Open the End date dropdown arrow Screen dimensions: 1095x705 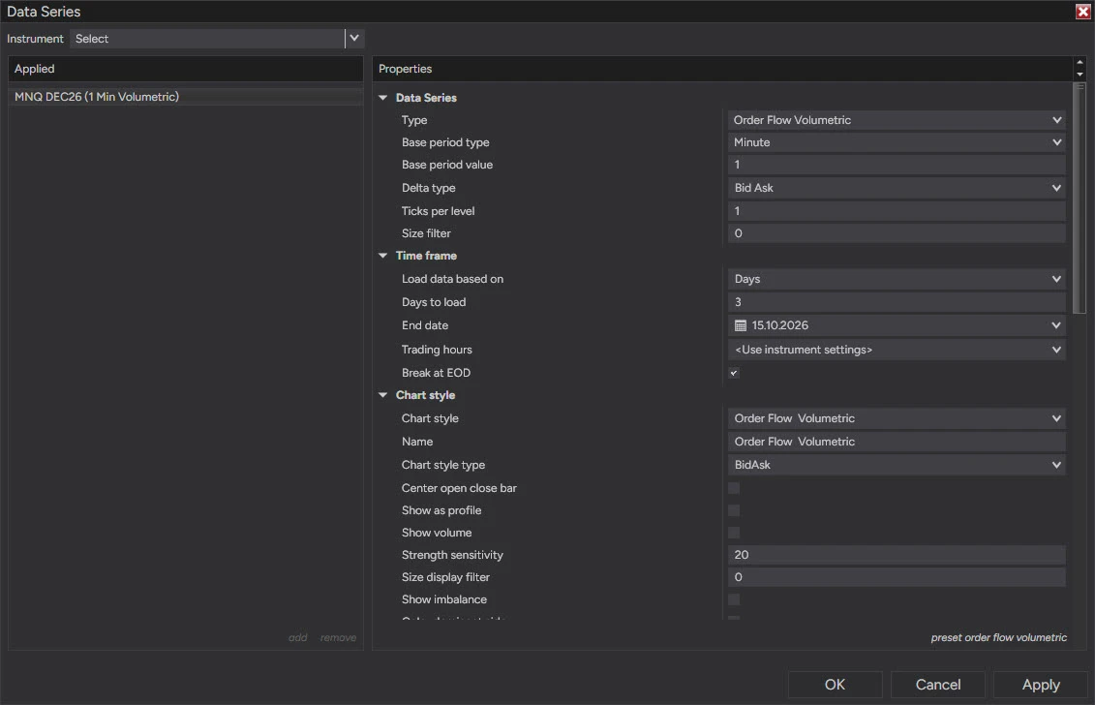(x=1056, y=325)
